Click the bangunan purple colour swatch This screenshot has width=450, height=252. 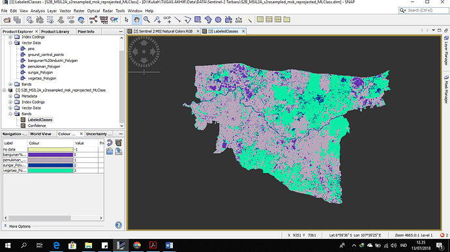tap(50, 155)
